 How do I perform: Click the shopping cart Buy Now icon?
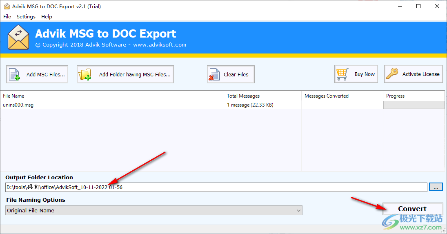342,74
